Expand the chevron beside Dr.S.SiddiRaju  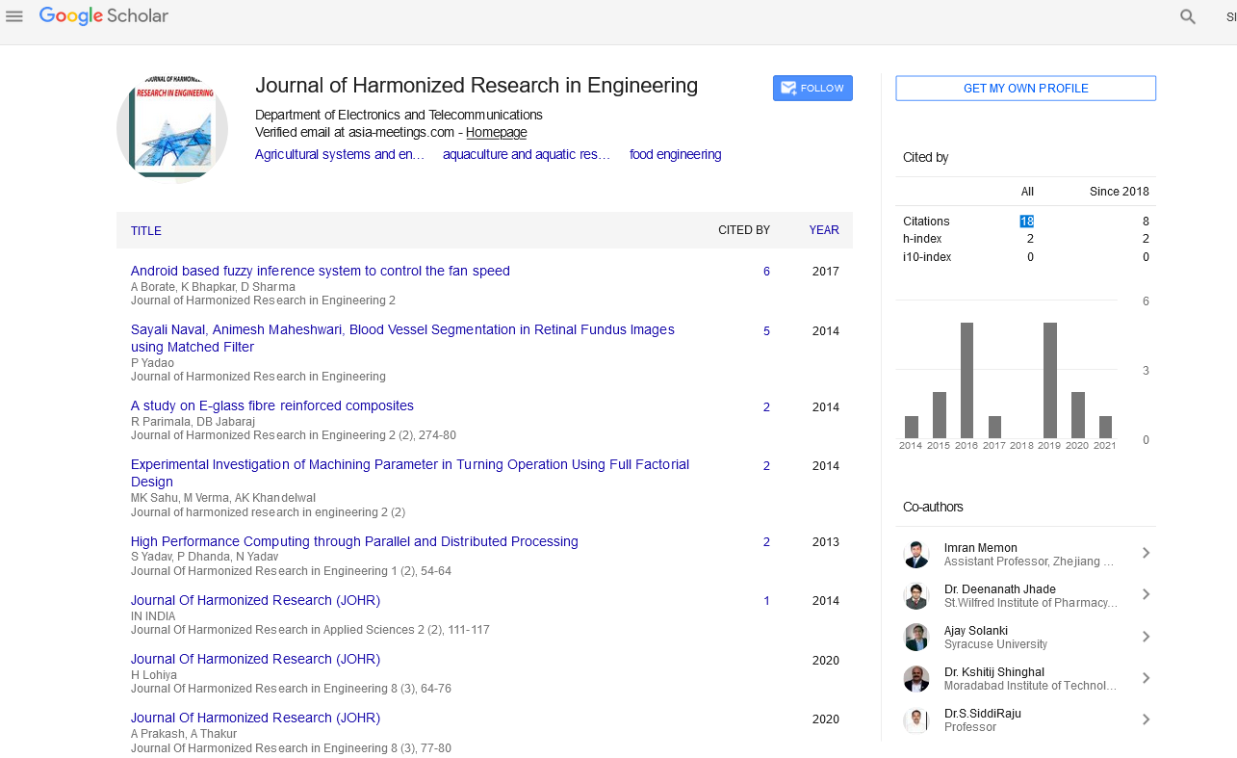click(x=1146, y=719)
